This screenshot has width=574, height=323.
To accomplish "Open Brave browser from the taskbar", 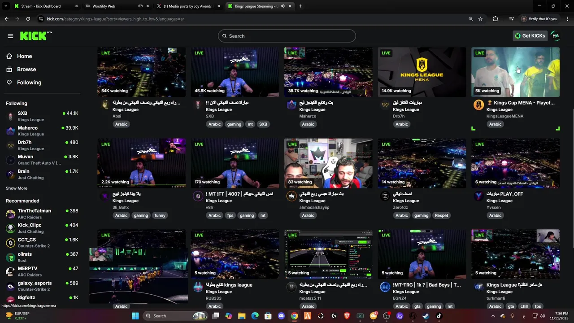I will point(347,316).
